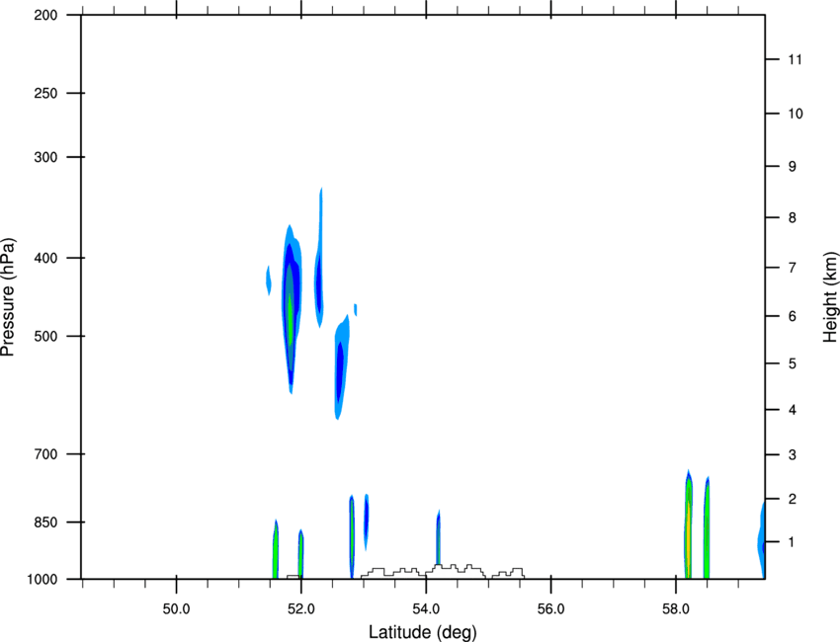Click the 1000 pressure tick label
The image size is (840, 642).
pos(42,580)
